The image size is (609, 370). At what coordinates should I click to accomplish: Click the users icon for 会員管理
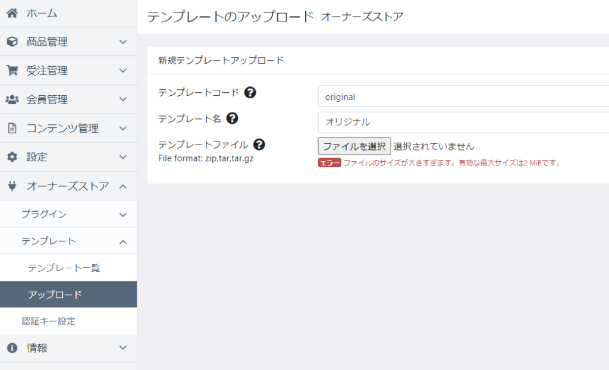pyautogui.click(x=12, y=99)
